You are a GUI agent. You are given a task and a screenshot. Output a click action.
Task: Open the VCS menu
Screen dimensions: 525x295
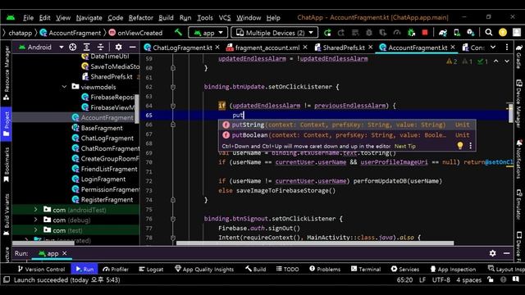[x=225, y=18]
